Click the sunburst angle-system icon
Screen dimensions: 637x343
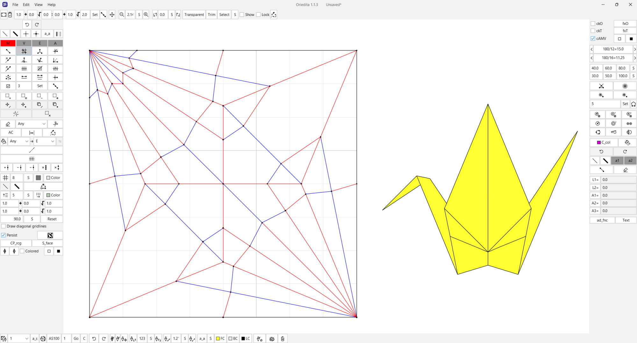coord(625,86)
